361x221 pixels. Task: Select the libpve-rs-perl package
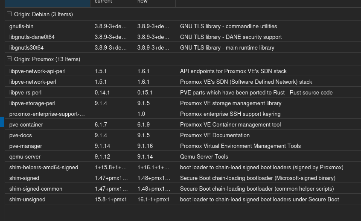click(183, 92)
